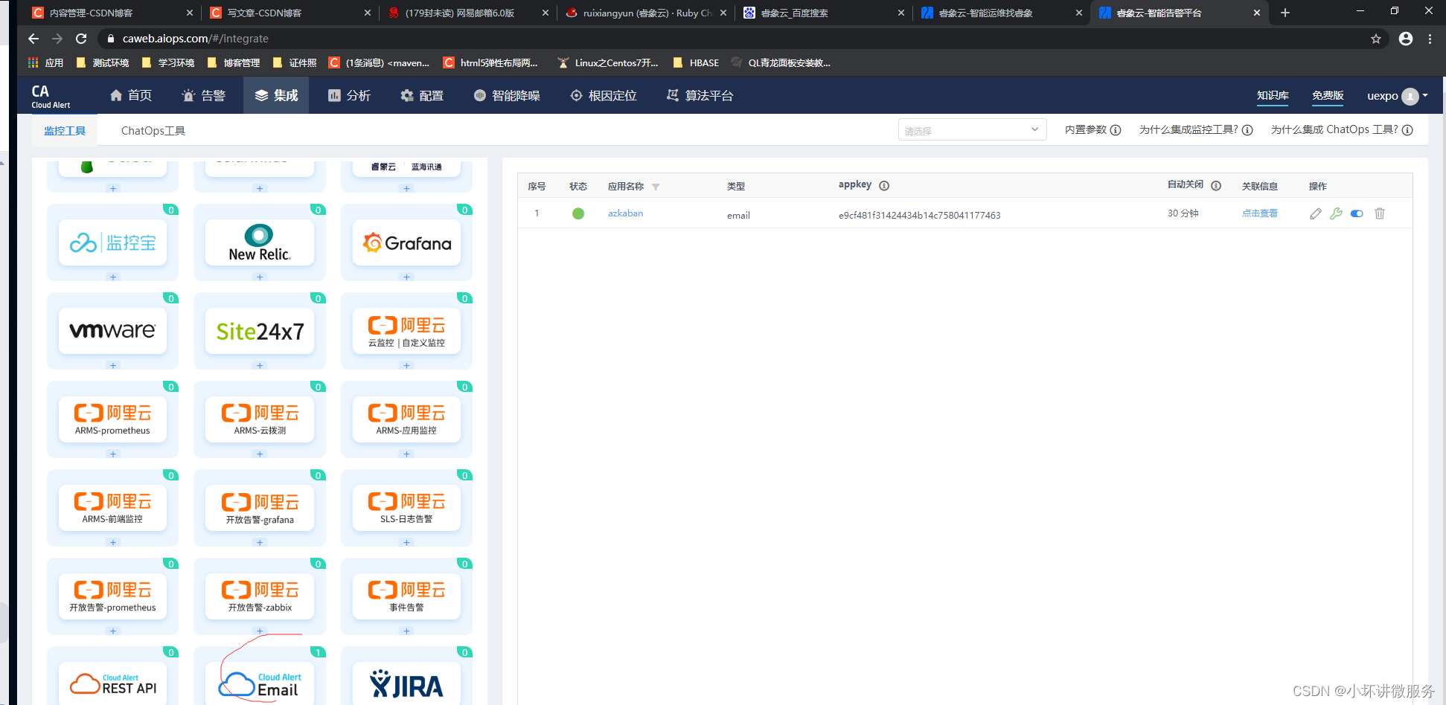Click the wrench configure icon for azkaban
Screen dimensions: 1446x705
point(1337,213)
